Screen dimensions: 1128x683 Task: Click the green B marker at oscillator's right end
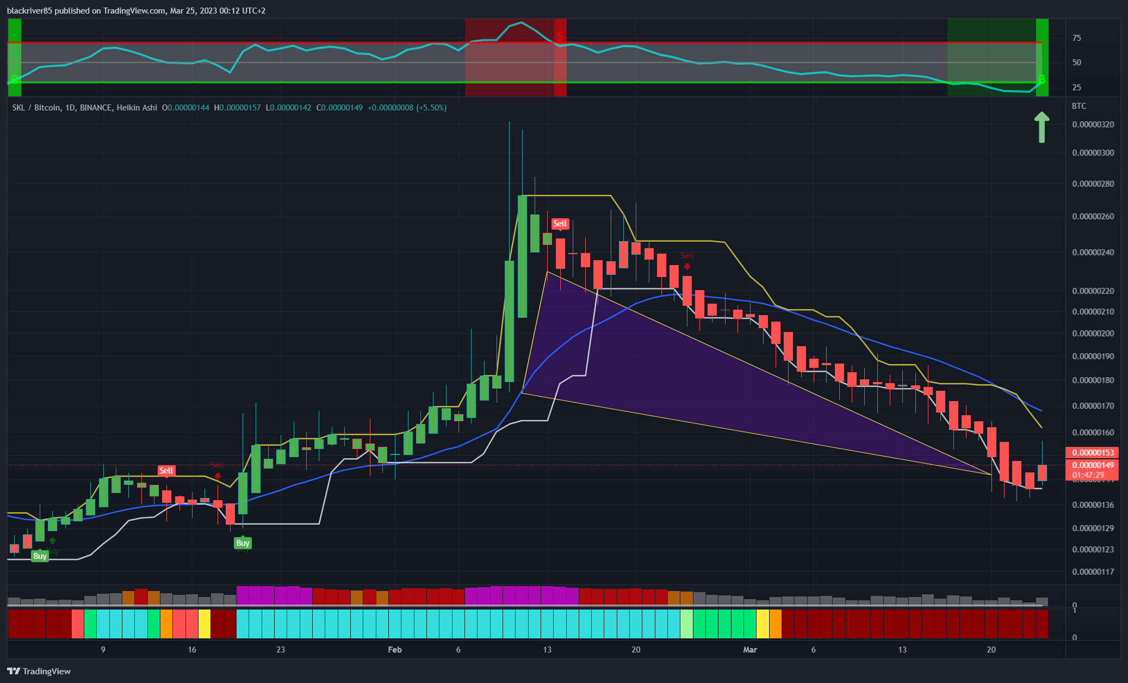[1042, 79]
